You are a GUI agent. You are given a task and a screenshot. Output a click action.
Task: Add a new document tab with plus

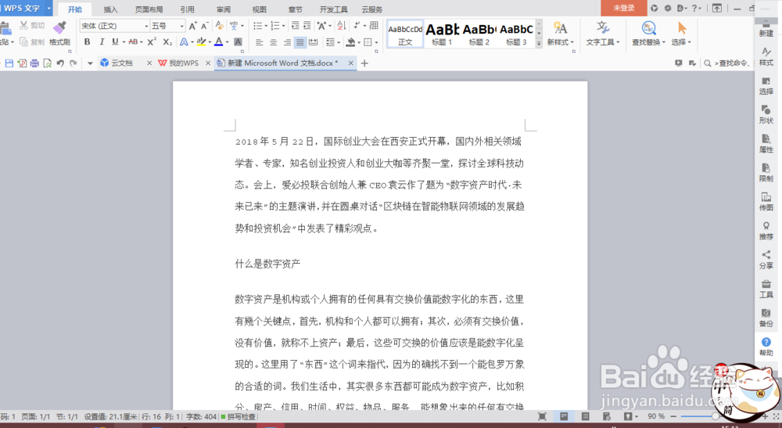pos(364,63)
